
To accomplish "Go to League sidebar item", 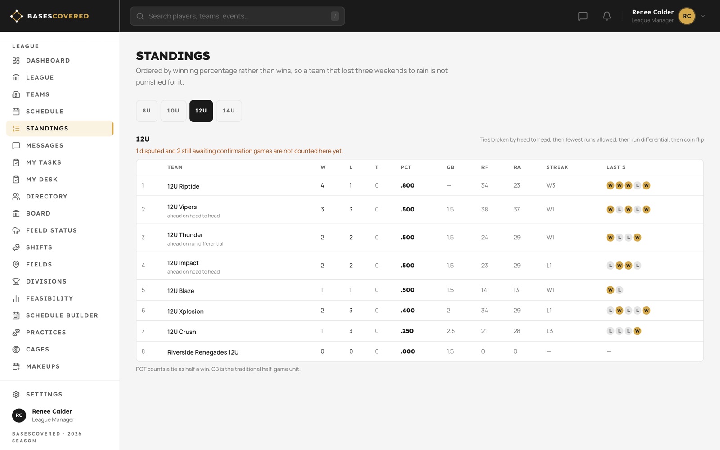I will tap(60, 77).
